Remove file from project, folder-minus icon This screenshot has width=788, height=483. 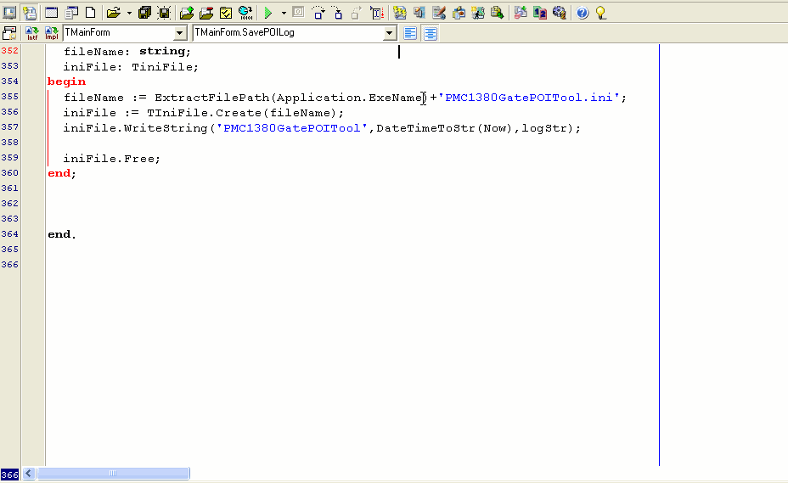point(206,13)
